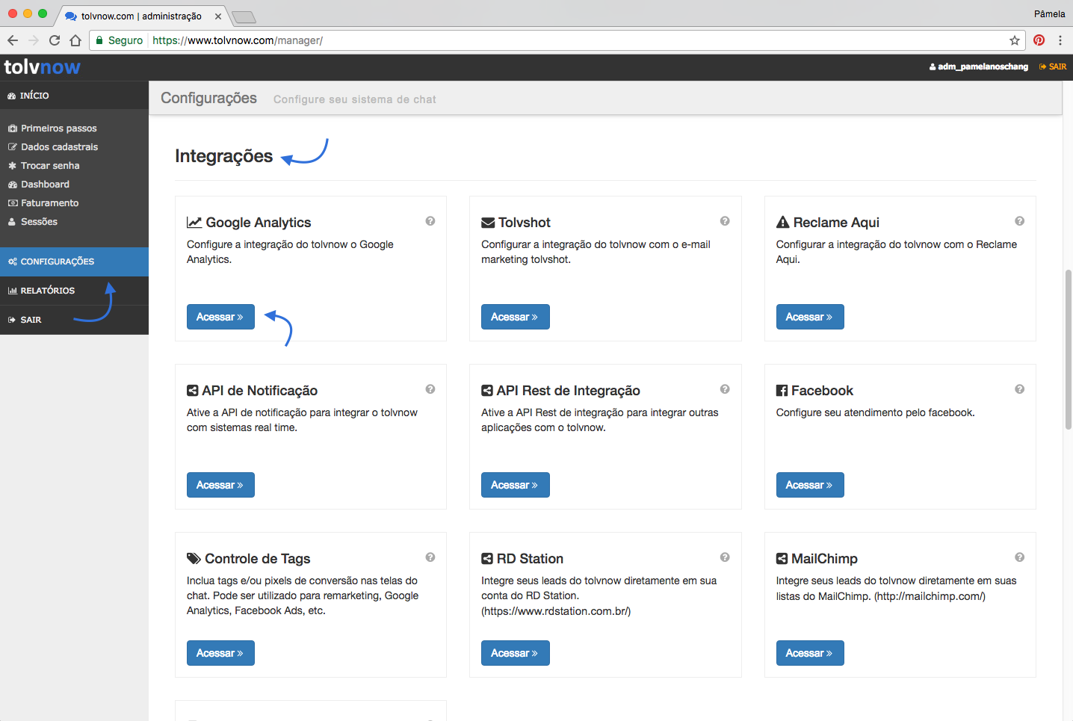The width and height of the screenshot is (1073, 721).
Task: Open Google Analytics with Acessar button
Action: click(220, 317)
